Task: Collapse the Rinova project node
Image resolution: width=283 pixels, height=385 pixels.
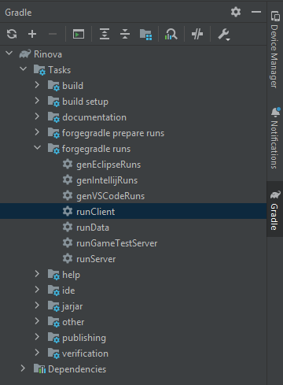Action: click(x=9, y=54)
